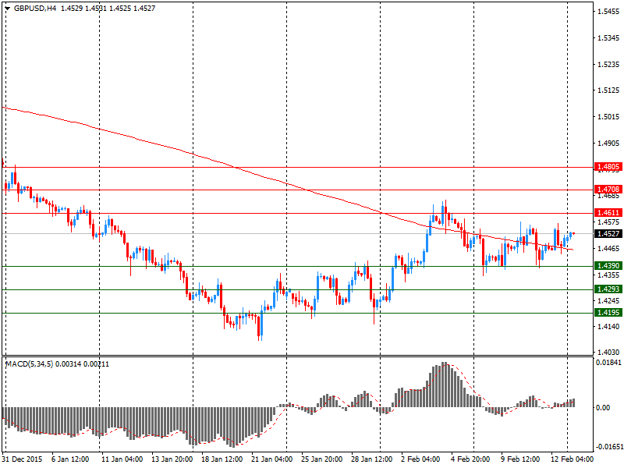Click the 31 Dec 2015 date label
Image resolution: width=624 pixels, height=468 pixels.
coord(23,459)
